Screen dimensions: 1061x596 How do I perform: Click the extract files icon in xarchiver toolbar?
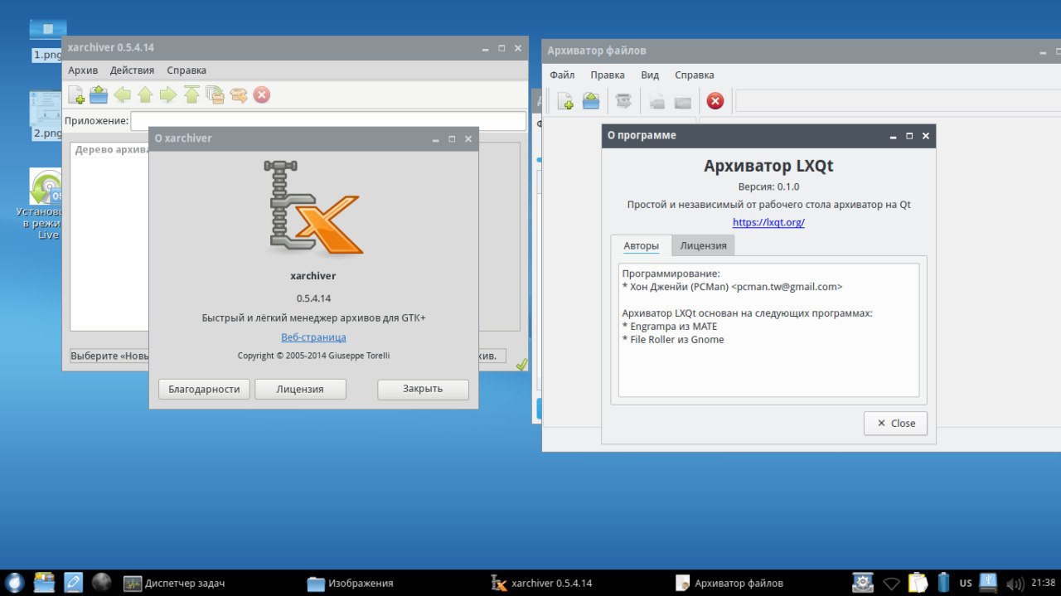click(x=239, y=94)
